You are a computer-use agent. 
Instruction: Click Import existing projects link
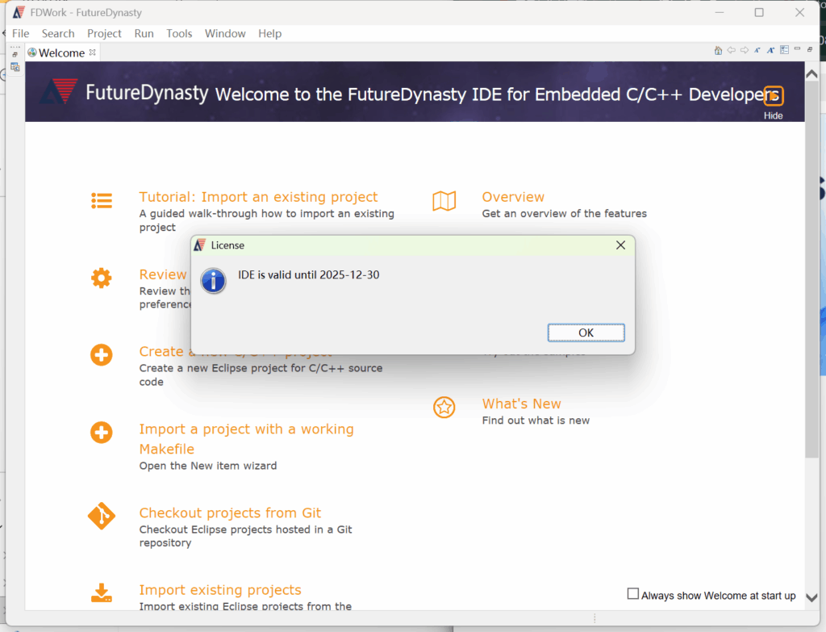(220, 590)
